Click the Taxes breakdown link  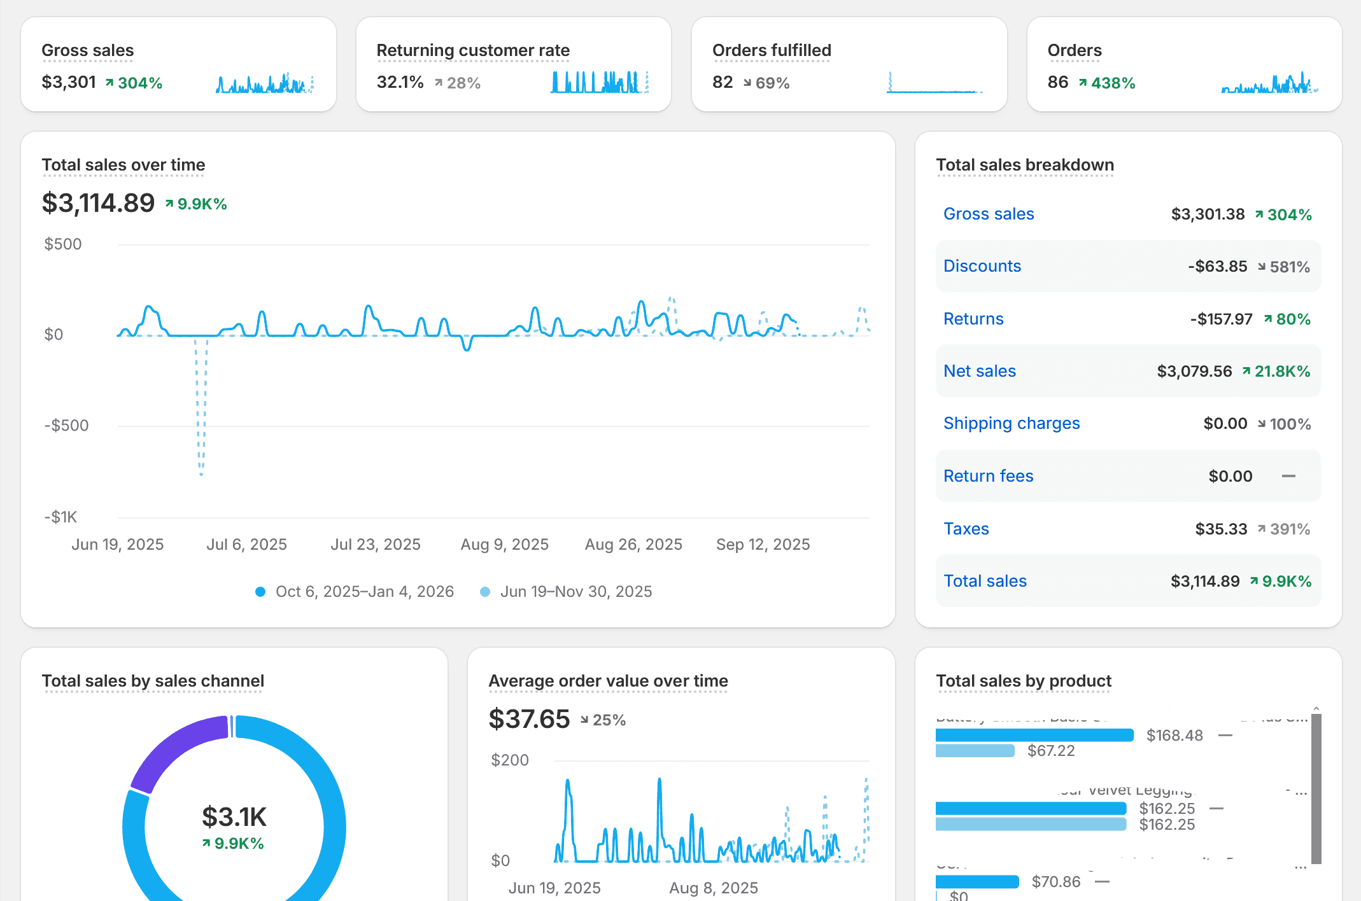[966, 529]
